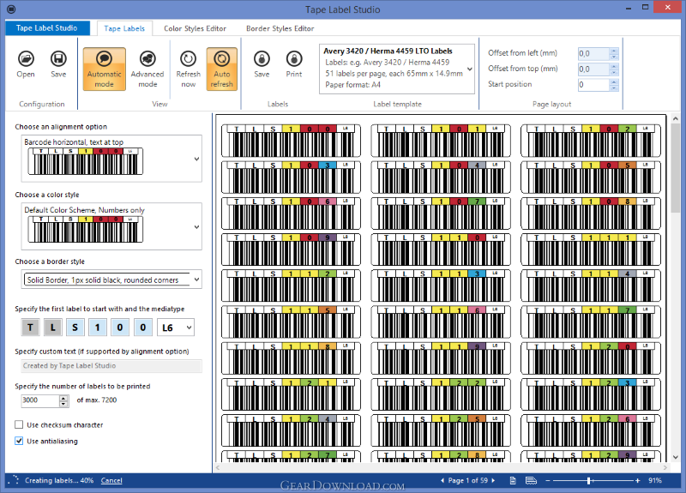Click the 91% zoom level text
686x493 pixels.
(655, 480)
